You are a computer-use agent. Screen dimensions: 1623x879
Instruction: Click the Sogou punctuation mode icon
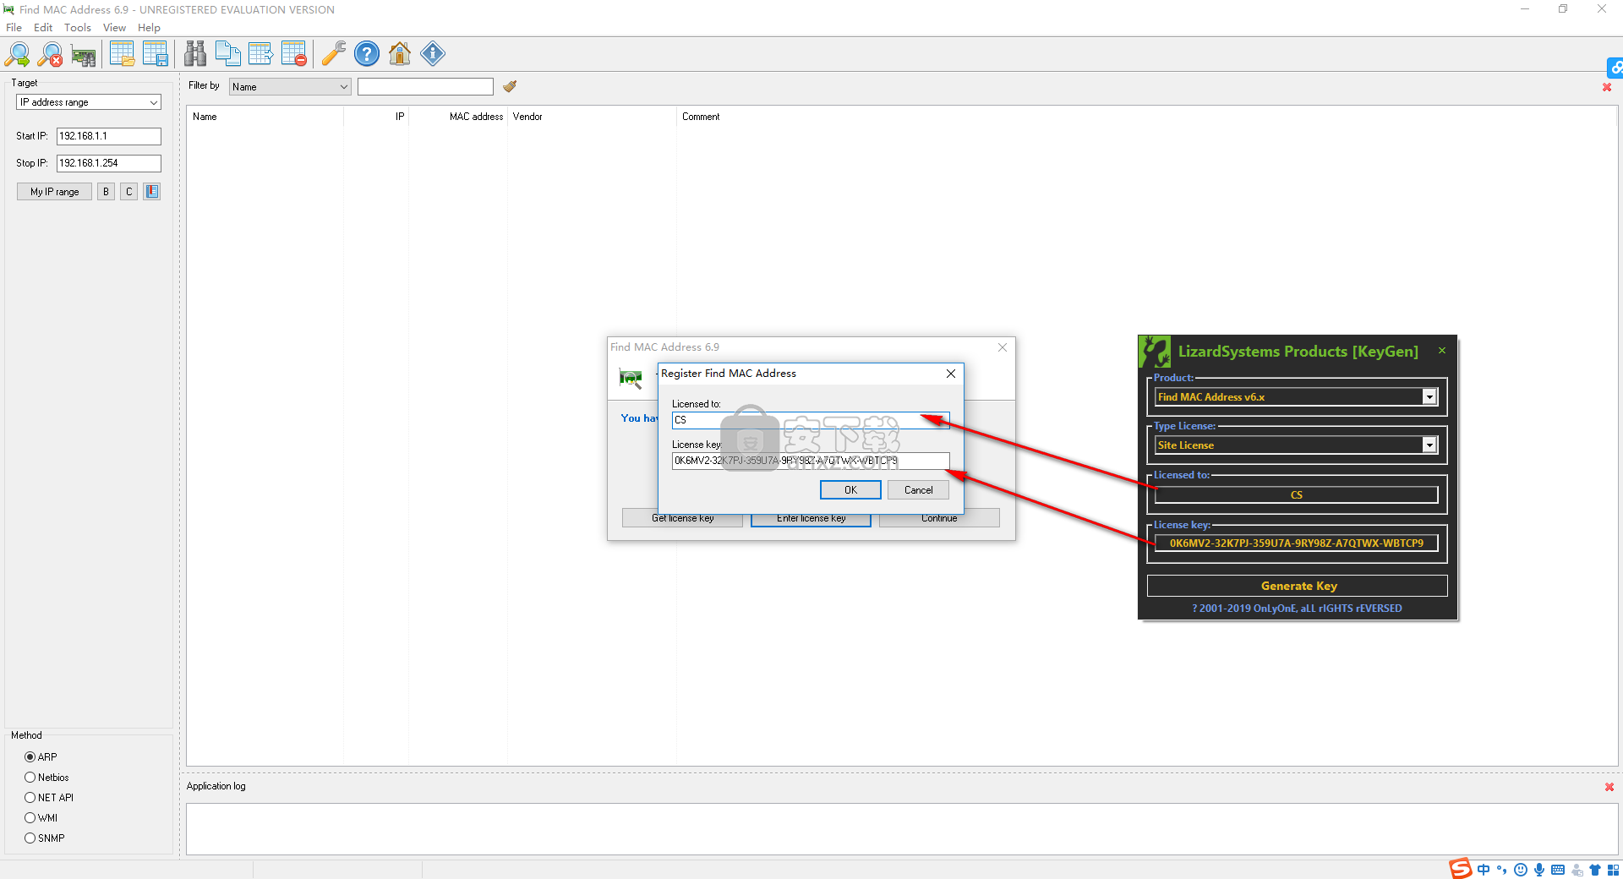coord(1502,870)
